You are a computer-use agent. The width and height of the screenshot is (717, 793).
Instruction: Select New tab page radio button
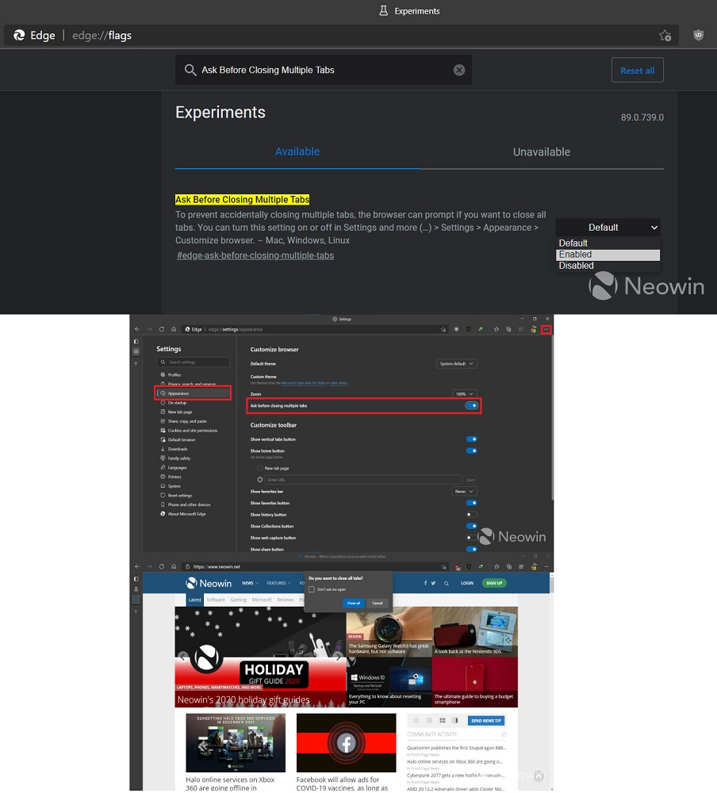(260, 469)
